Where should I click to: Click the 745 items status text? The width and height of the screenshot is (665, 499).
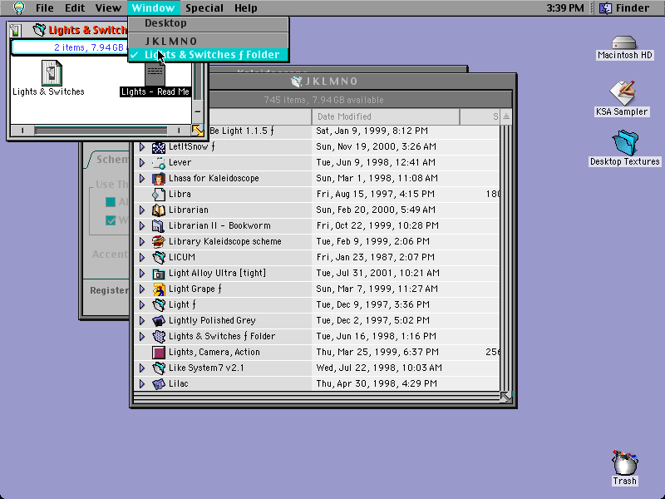[323, 100]
